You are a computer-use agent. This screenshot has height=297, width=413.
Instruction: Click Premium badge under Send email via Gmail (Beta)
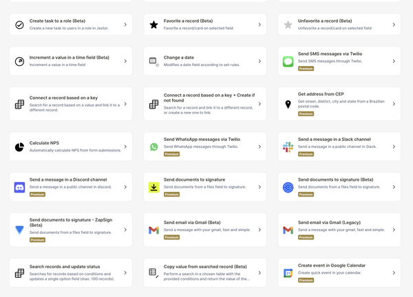171,237
